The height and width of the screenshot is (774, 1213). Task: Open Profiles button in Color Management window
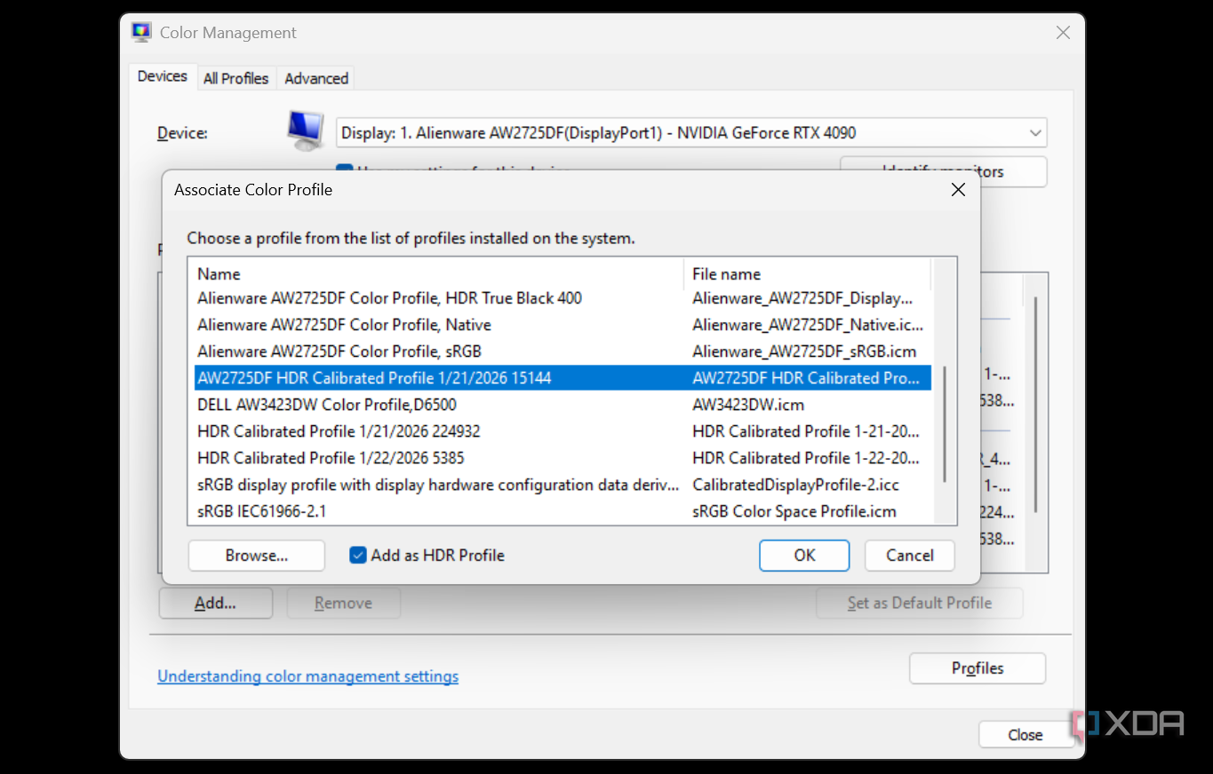978,668
